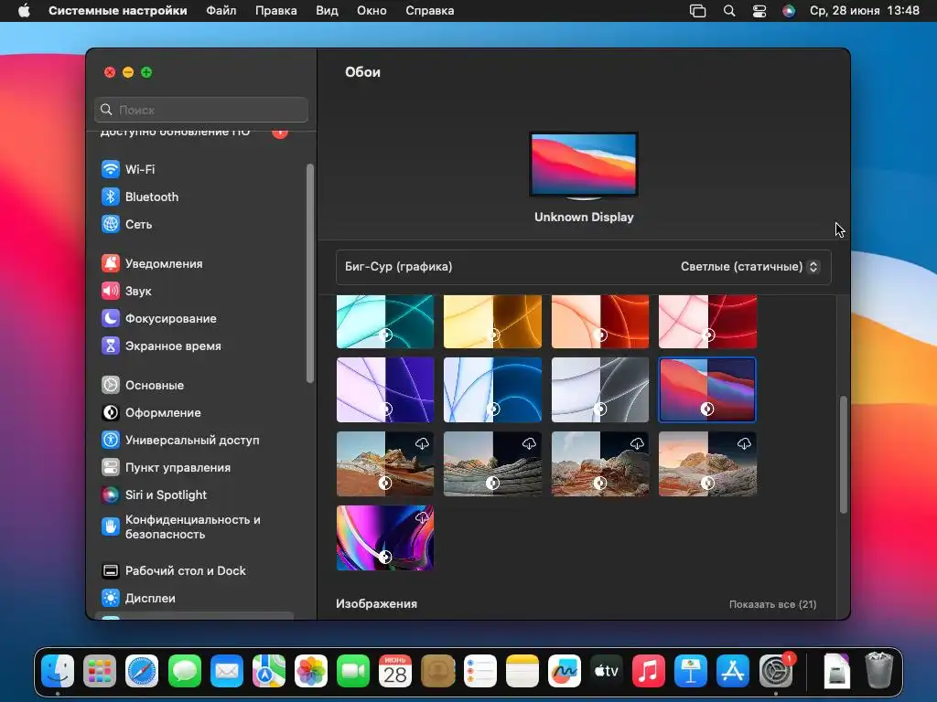Open Справка menu in menu bar
Screen dimensions: 937x702
(x=430, y=11)
